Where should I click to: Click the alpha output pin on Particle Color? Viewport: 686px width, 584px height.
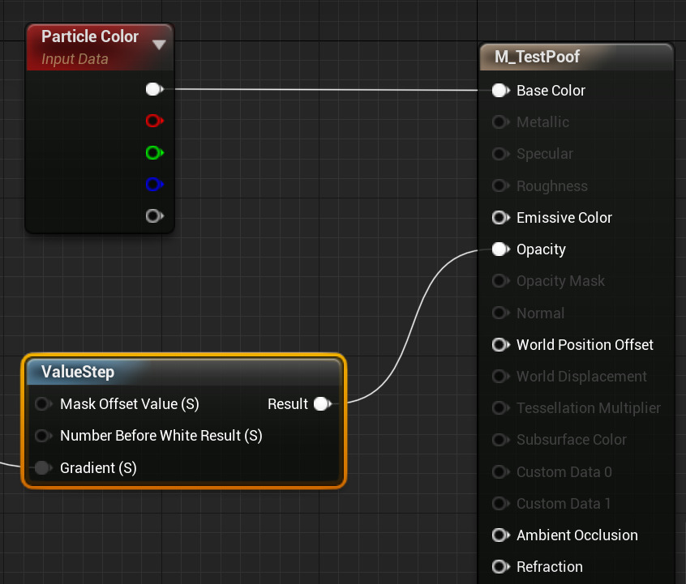click(x=153, y=216)
